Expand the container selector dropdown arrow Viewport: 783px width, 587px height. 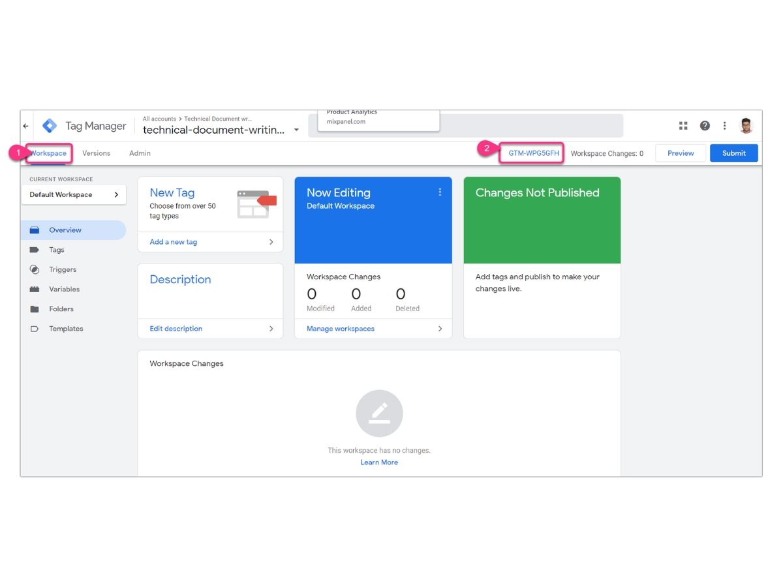click(296, 130)
